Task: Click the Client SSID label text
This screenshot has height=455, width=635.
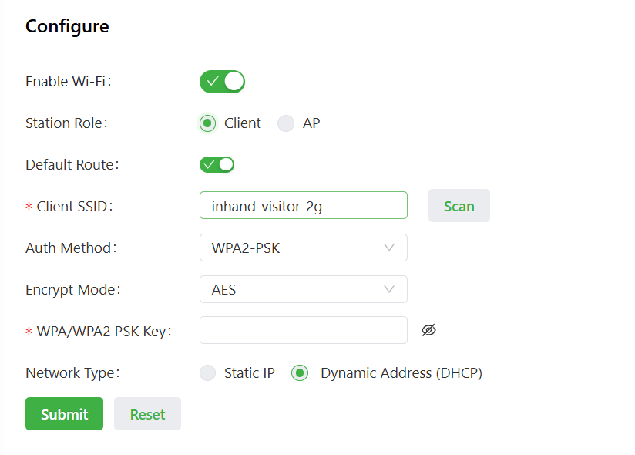Action: (x=74, y=207)
